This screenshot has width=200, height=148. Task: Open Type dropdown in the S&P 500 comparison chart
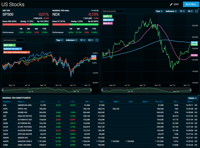coord(59,40)
